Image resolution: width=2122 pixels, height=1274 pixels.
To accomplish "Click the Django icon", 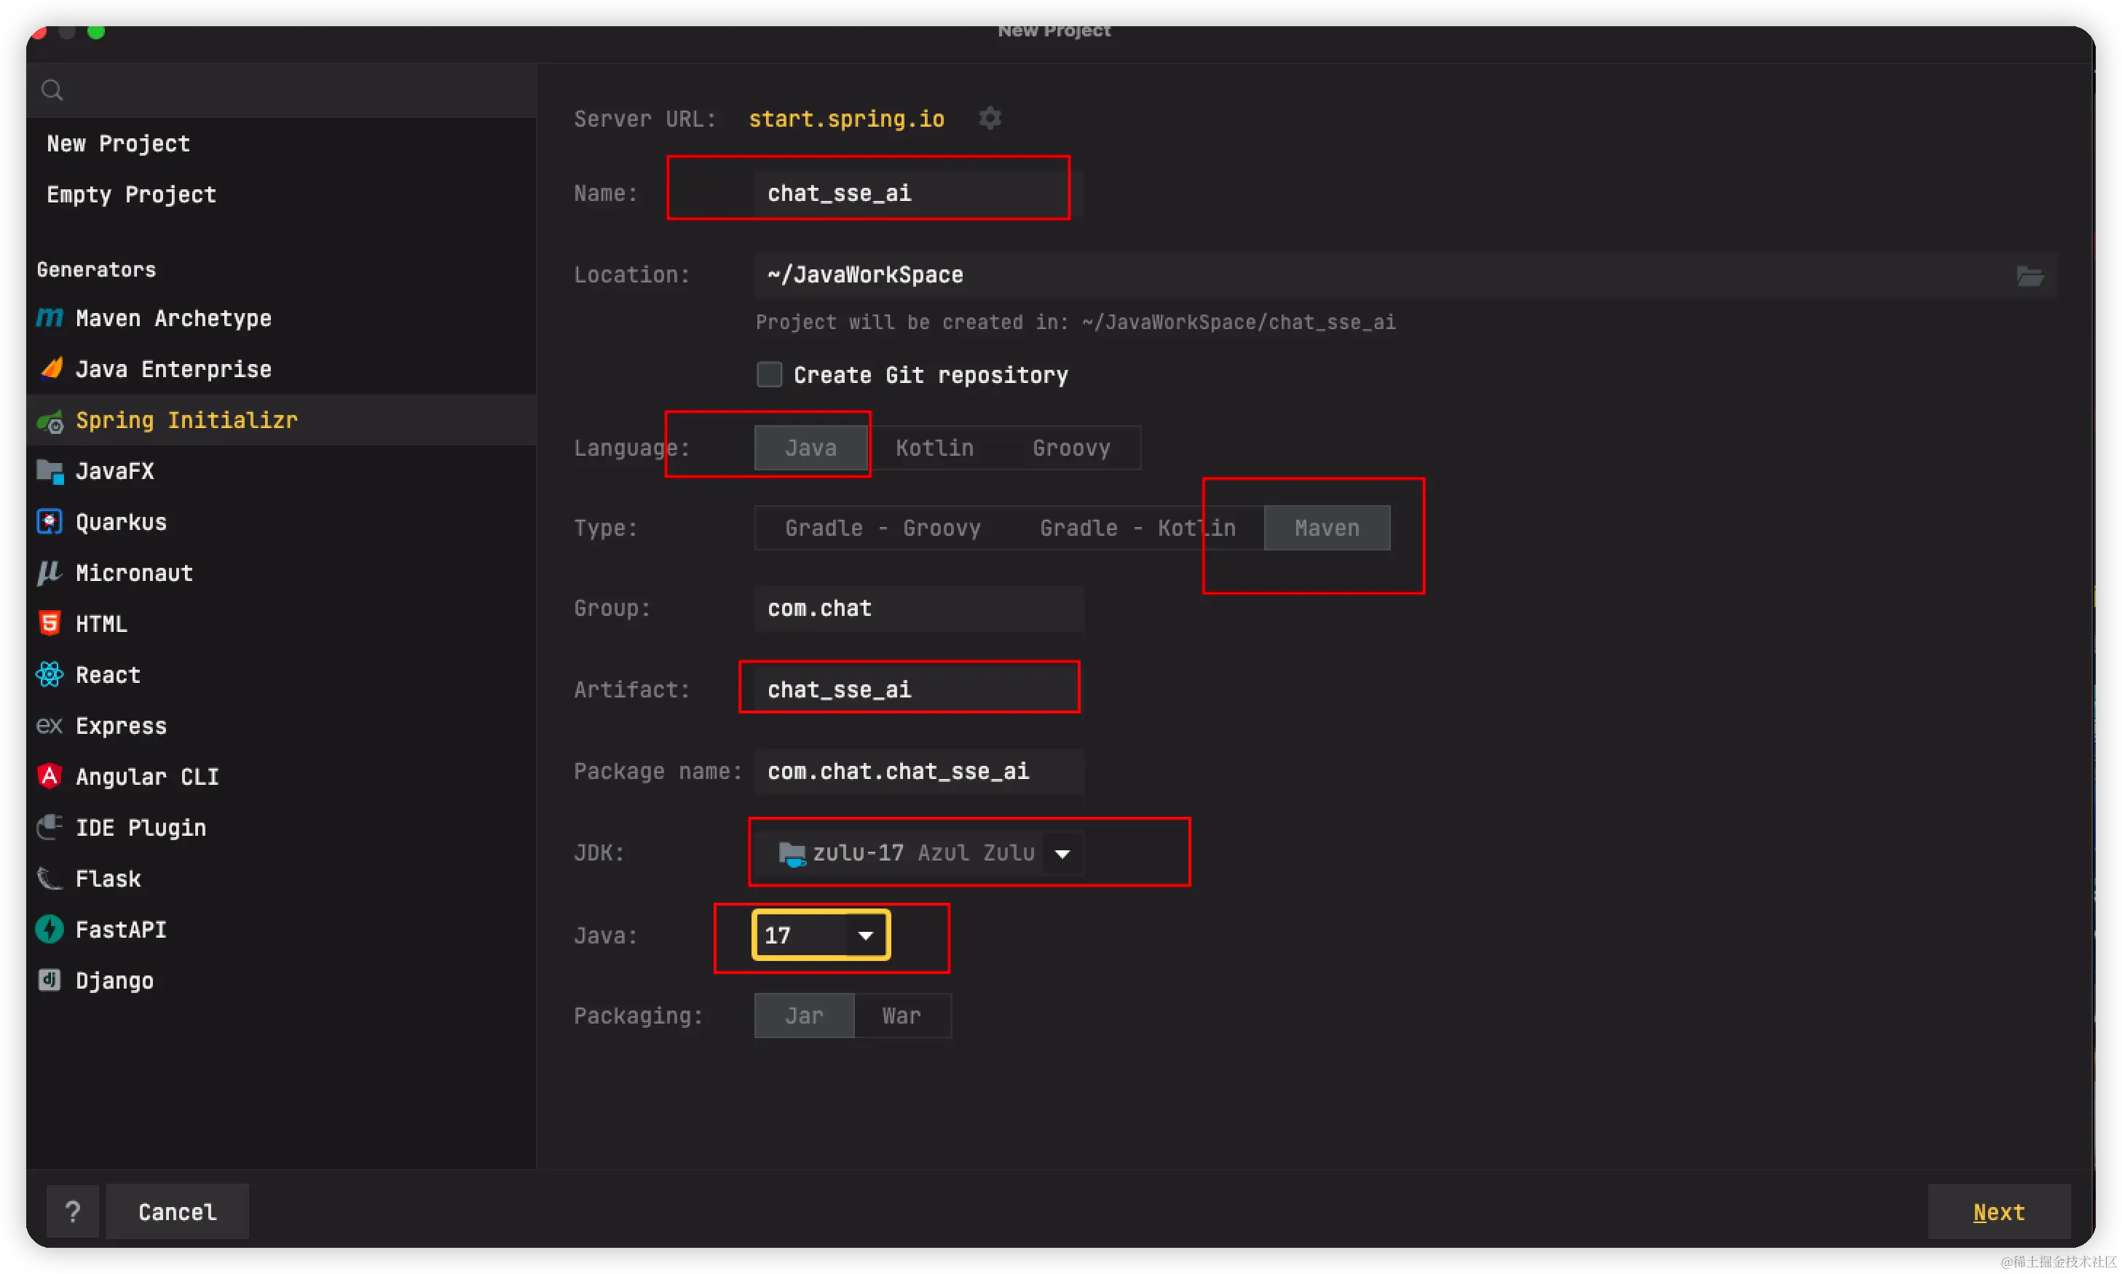I will (x=50, y=981).
